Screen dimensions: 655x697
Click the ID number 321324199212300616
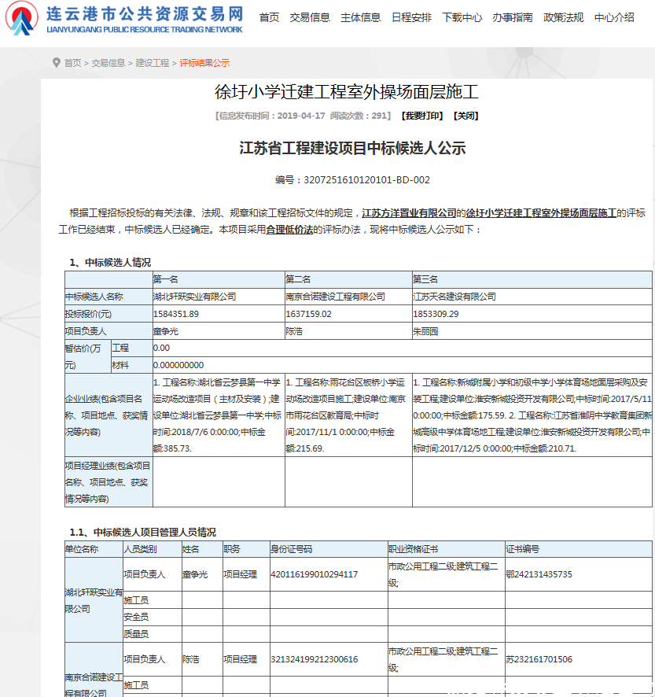click(x=315, y=660)
